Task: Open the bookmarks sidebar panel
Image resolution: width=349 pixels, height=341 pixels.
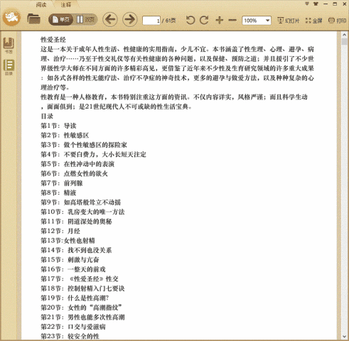Action: tap(9, 45)
